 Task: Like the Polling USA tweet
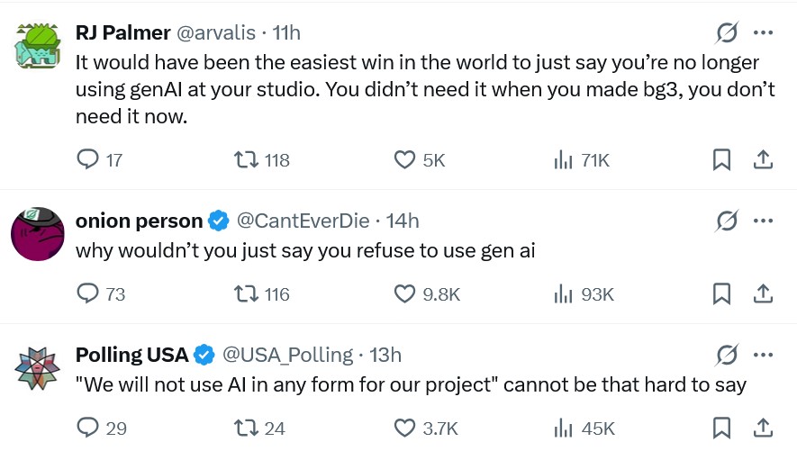pos(404,428)
